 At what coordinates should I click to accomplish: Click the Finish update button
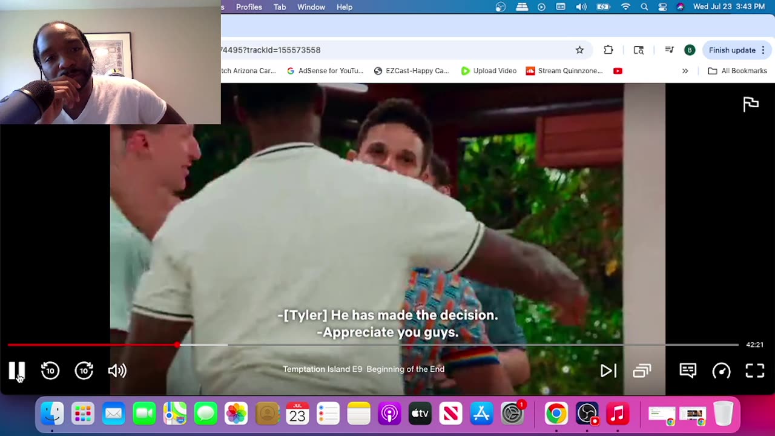pyautogui.click(x=732, y=50)
